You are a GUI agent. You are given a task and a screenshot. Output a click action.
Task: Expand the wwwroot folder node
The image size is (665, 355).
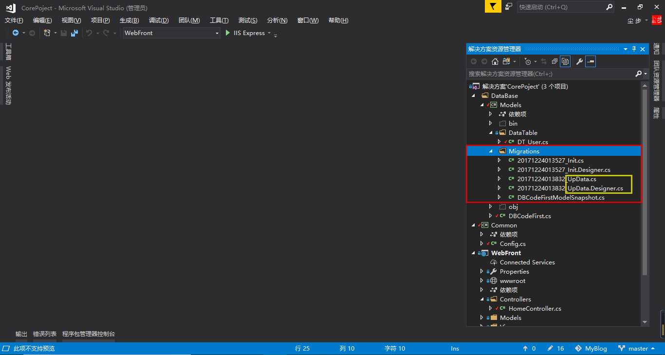pyautogui.click(x=482, y=281)
